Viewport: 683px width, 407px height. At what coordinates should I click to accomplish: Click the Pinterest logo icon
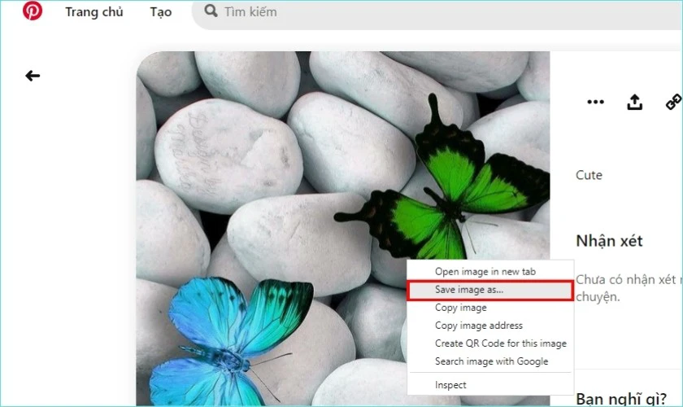(33, 11)
